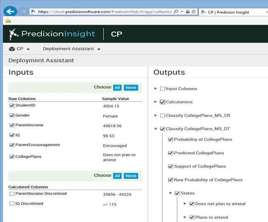Uncheck the ParentIncome checkbox

coord(12,125)
